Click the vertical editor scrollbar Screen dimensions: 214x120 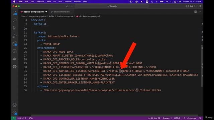(202, 66)
